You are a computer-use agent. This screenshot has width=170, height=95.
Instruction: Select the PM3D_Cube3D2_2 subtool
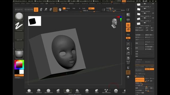coord(144,24)
